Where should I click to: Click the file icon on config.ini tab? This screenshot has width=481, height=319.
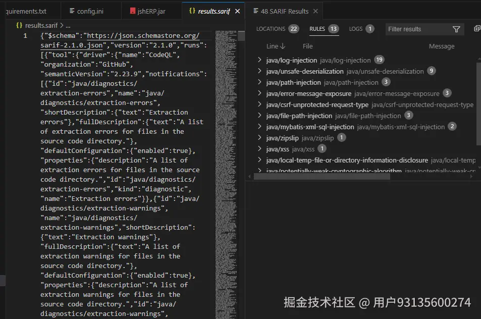pos(72,11)
